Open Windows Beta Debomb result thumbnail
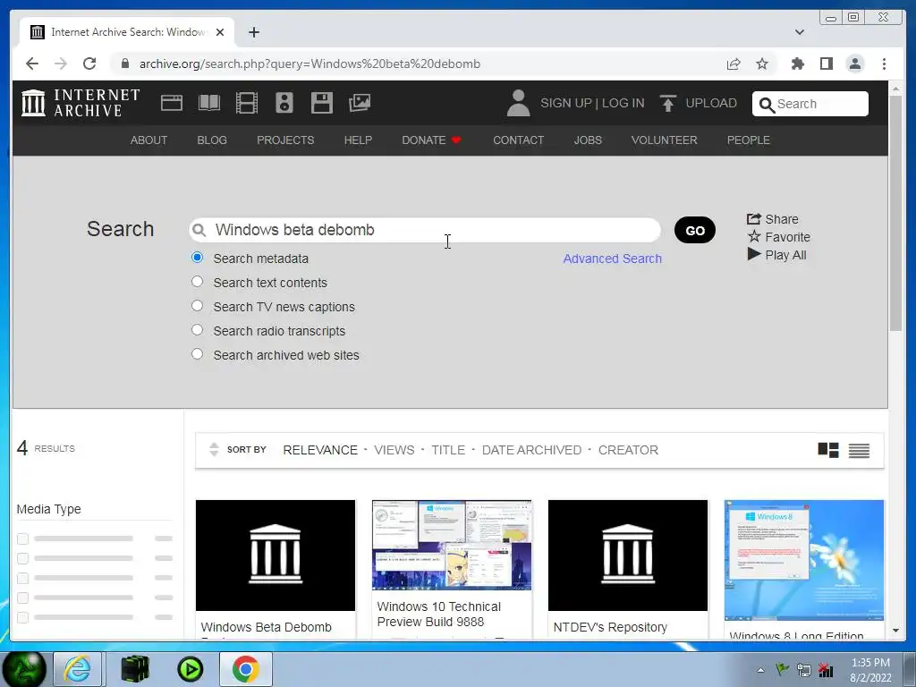Image resolution: width=916 pixels, height=687 pixels. (x=276, y=555)
